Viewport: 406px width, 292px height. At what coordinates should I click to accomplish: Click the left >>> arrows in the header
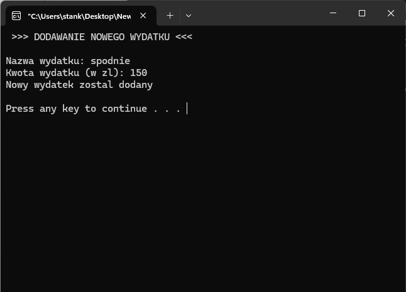pos(19,37)
